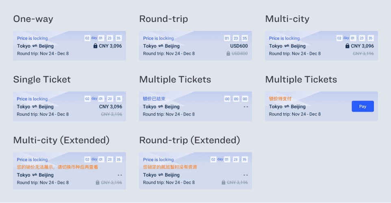This screenshot has width=391, height=203.
Task: Click the swap arrows in the 锁价已结束 card
Action: (161, 107)
